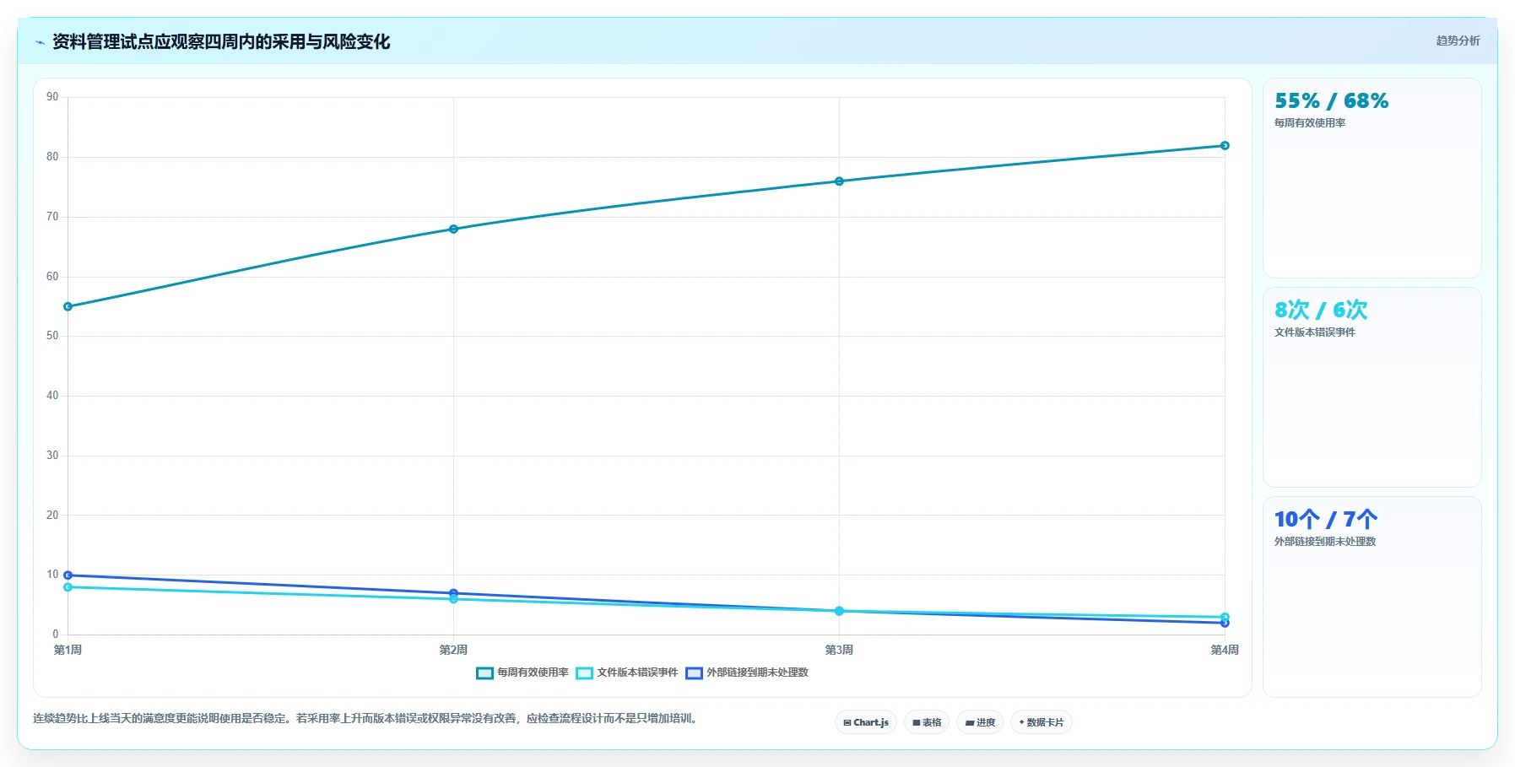Click the 第4周 x-axis label
1515x767 pixels.
pos(1225,650)
